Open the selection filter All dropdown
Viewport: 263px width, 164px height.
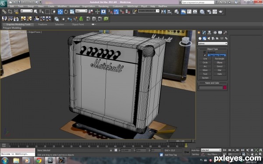tap(26, 11)
